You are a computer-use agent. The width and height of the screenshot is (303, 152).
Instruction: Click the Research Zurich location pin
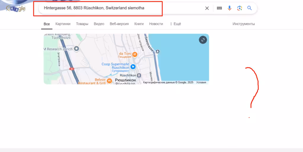pyautogui.click(x=77, y=49)
